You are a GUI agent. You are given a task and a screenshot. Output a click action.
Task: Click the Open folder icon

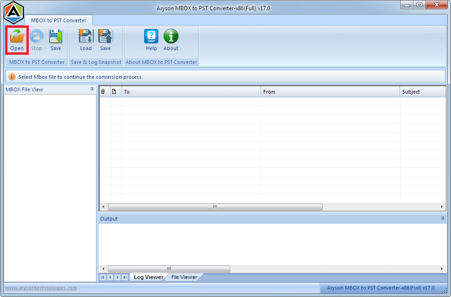17,37
